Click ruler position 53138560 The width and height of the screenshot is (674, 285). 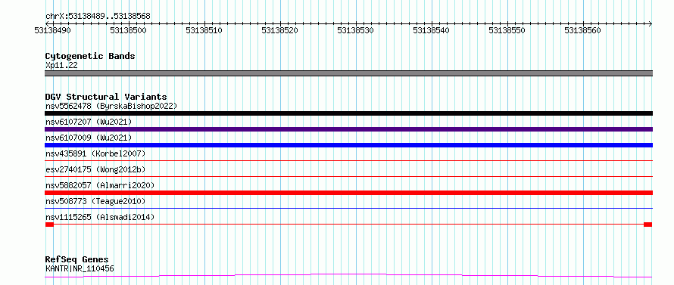click(582, 30)
